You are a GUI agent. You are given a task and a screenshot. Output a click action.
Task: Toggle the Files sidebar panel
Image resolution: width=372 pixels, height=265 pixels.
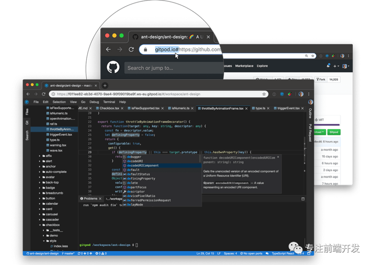(27, 112)
